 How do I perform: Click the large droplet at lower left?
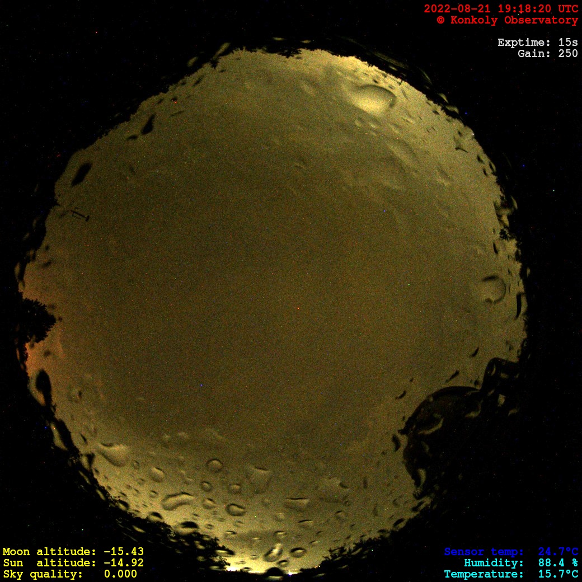coord(115,453)
